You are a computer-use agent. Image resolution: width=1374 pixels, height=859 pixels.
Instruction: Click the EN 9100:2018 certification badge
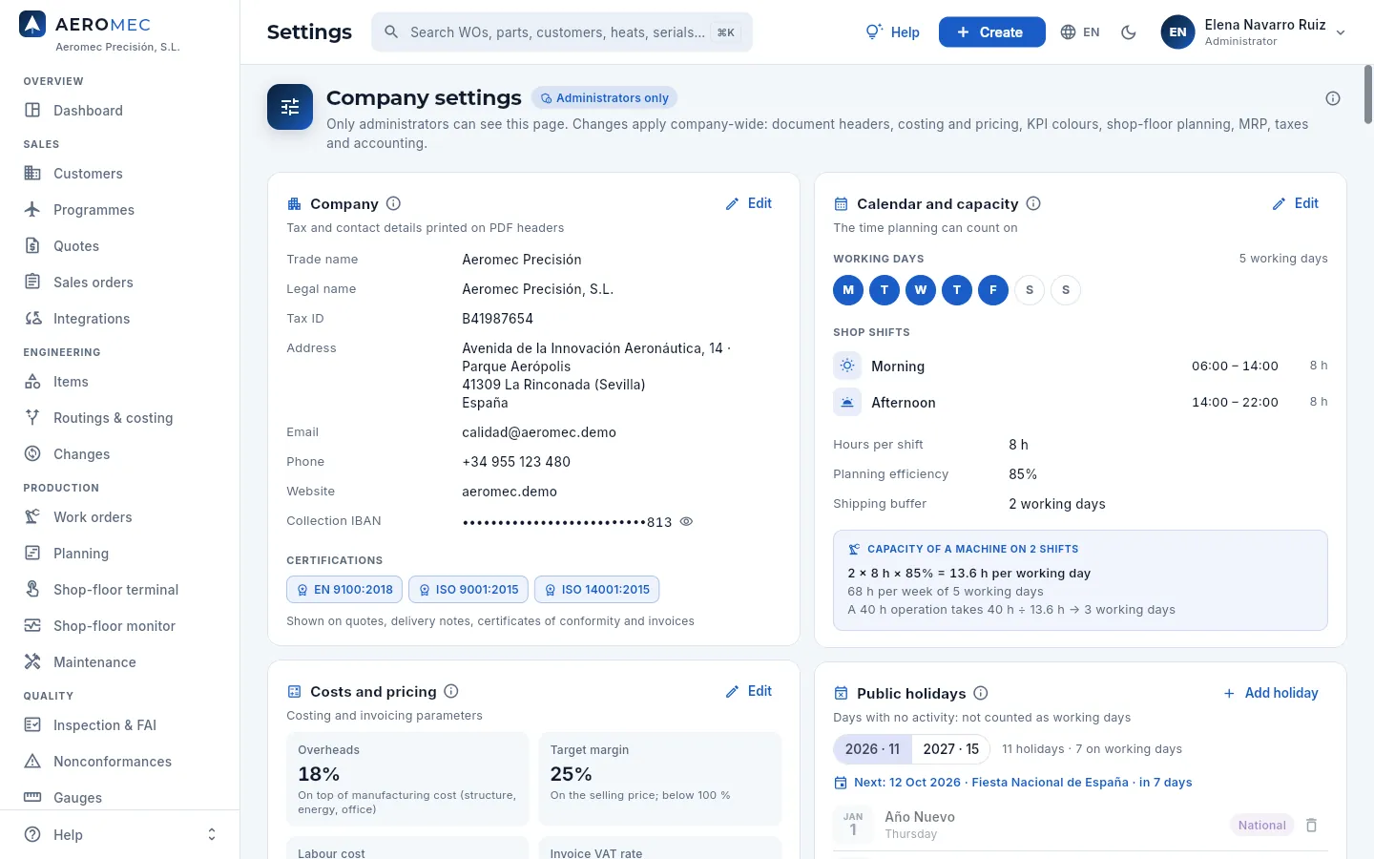click(344, 590)
